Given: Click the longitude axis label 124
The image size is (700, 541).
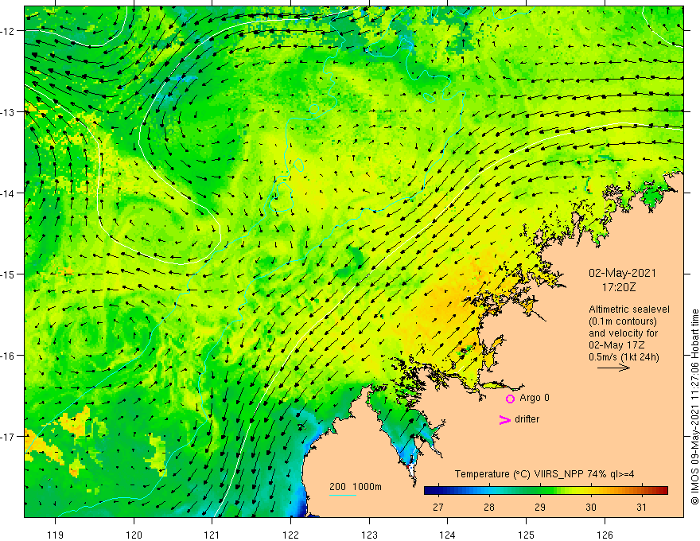Looking at the screenshot, I should [x=448, y=535].
